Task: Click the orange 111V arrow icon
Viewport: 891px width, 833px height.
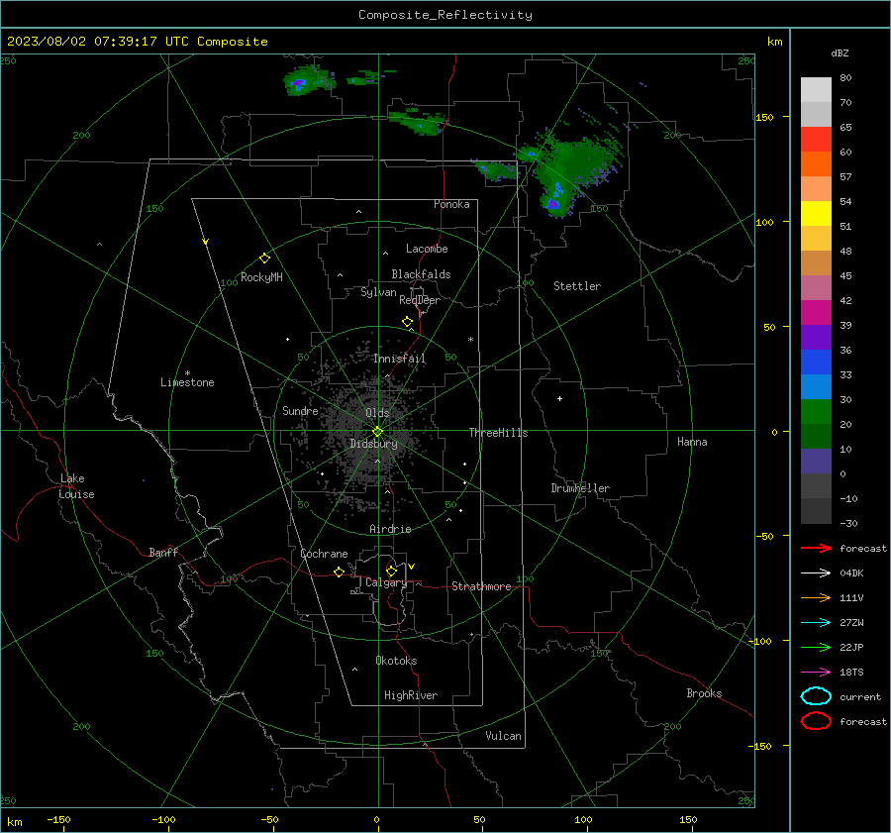Action: pos(816,597)
